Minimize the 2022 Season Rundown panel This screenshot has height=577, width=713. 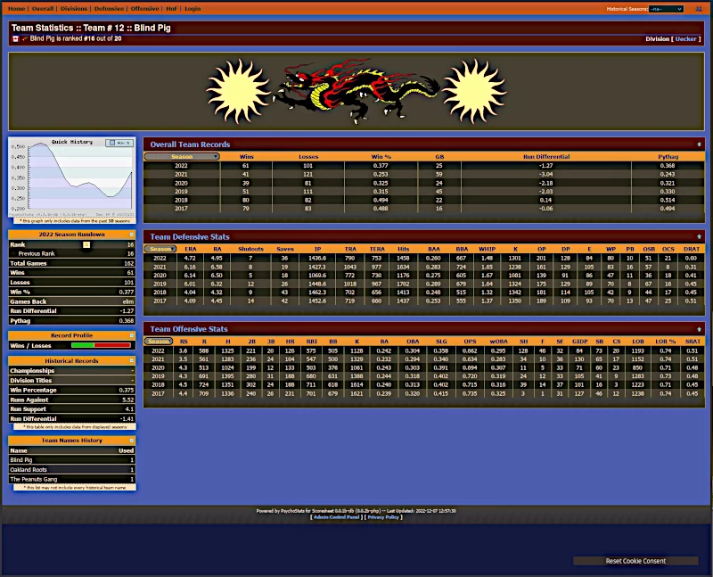(x=131, y=235)
